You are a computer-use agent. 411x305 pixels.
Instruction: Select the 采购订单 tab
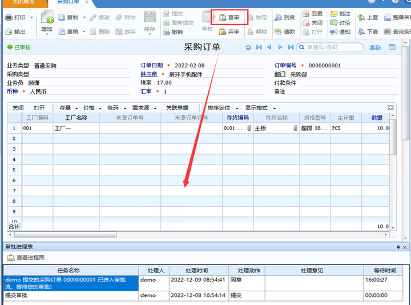[x=68, y=2]
